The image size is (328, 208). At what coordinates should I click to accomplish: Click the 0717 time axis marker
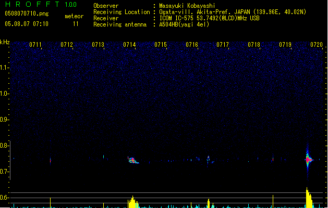223,45
